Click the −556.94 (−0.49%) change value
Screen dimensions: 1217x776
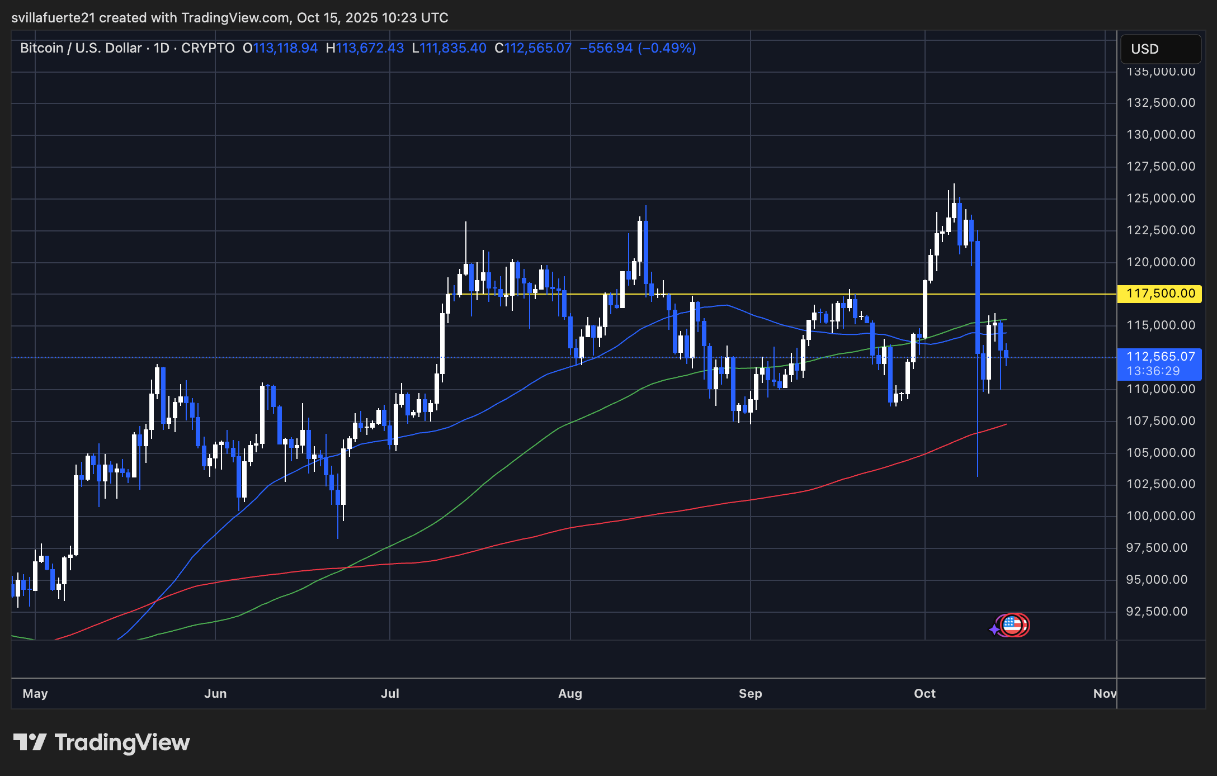coord(638,48)
